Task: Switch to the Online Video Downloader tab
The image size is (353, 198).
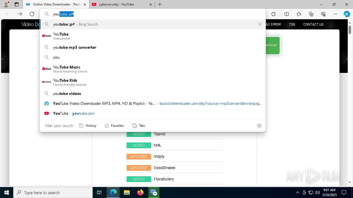Action: pyautogui.click(x=56, y=4)
